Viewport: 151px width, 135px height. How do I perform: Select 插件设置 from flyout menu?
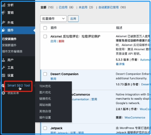[45, 117]
